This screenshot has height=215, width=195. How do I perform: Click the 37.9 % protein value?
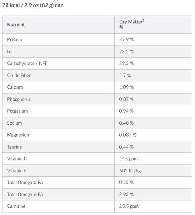[126, 40]
